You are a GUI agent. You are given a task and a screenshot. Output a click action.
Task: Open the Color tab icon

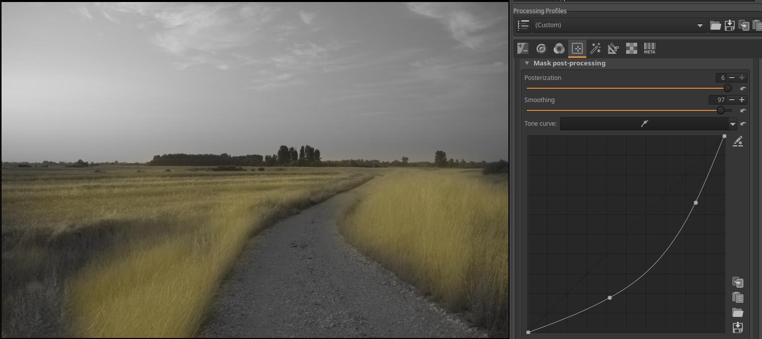559,48
